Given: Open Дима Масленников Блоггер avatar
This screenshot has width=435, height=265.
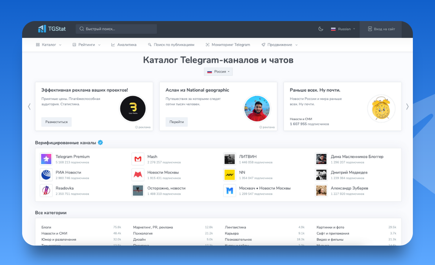Looking at the screenshot, I should coord(322,159).
